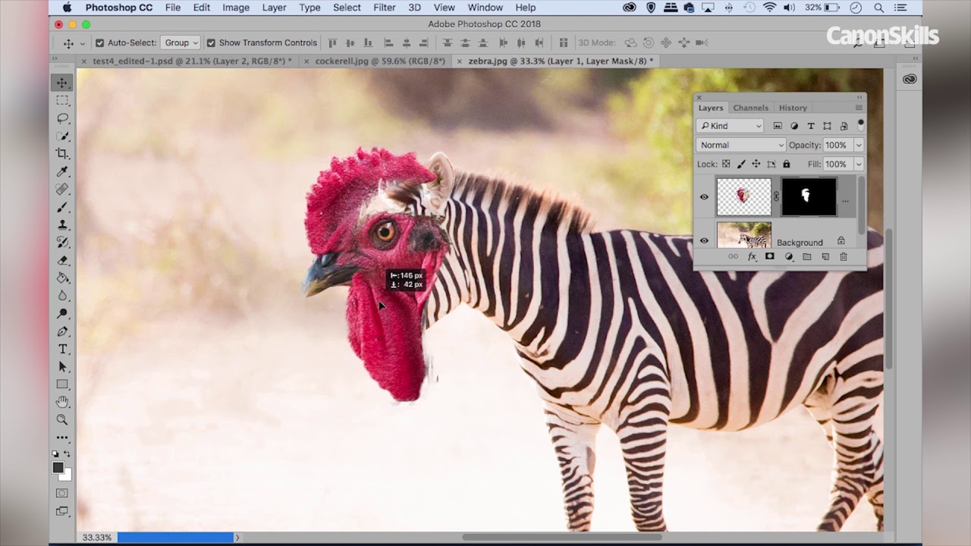Activate the Horizontal Type tool
This screenshot has width=971, height=546.
(x=63, y=349)
